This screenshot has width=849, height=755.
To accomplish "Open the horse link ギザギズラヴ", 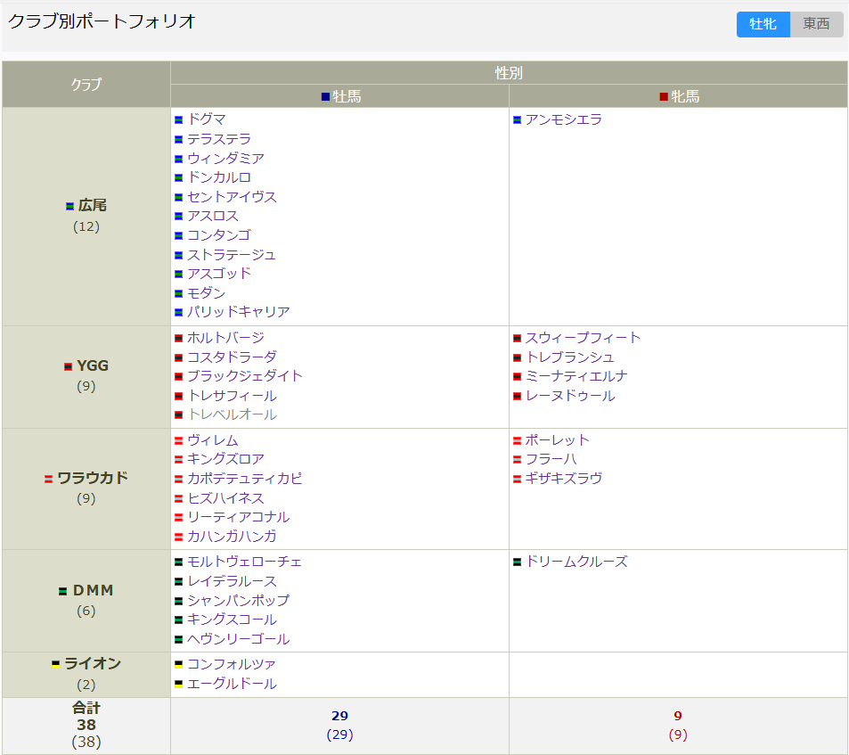I will [564, 479].
